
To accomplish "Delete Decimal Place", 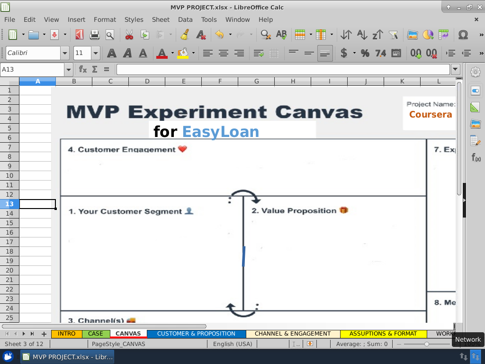I will point(431,53).
